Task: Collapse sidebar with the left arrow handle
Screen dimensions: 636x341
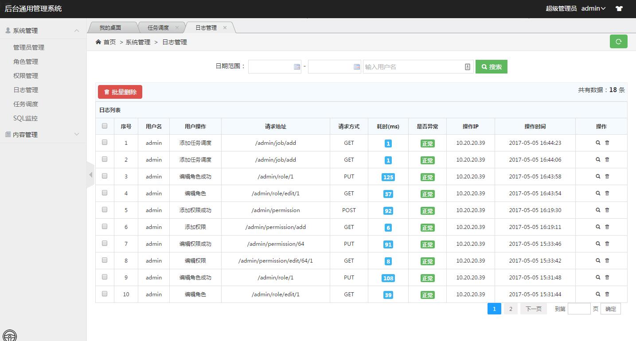Action: 90,174
